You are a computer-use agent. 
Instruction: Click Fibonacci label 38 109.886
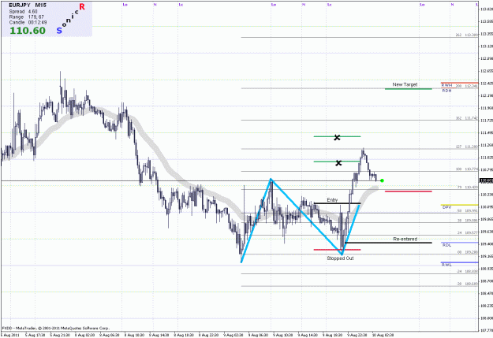point(468,221)
